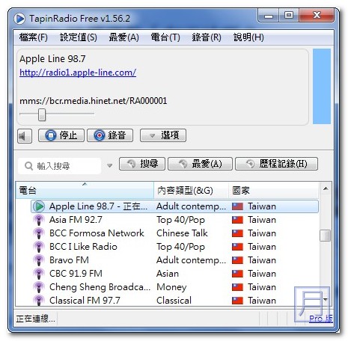The width and height of the screenshot is (348, 341).
Task: Click the scrollbar up arrow in station list
Action: point(326,188)
